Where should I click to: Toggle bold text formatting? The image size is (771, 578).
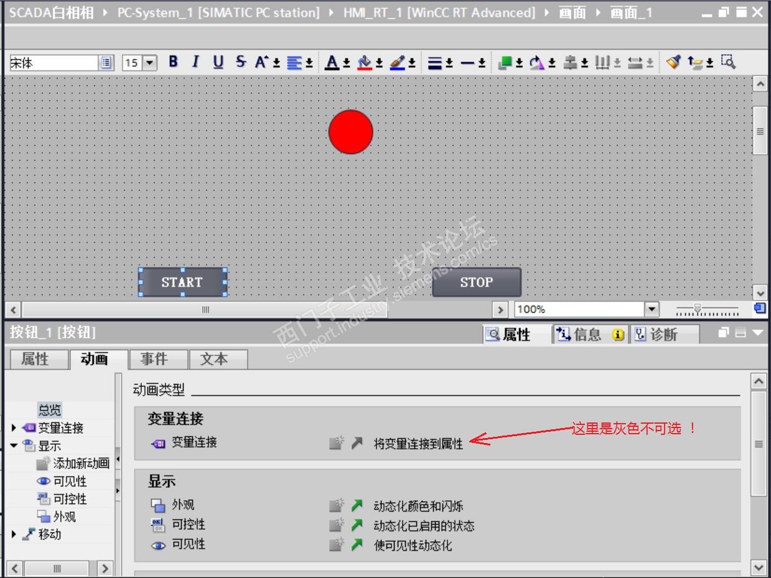point(173,62)
